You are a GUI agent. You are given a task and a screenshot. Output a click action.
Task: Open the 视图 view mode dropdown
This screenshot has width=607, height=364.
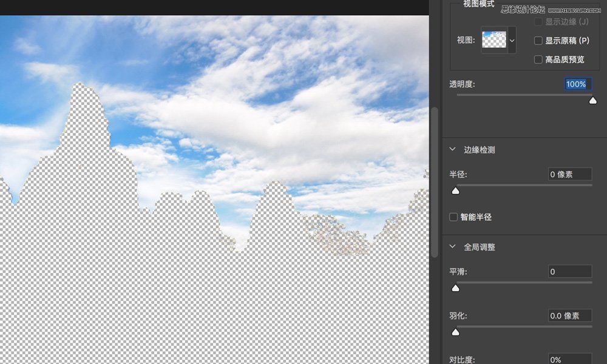tap(498, 41)
